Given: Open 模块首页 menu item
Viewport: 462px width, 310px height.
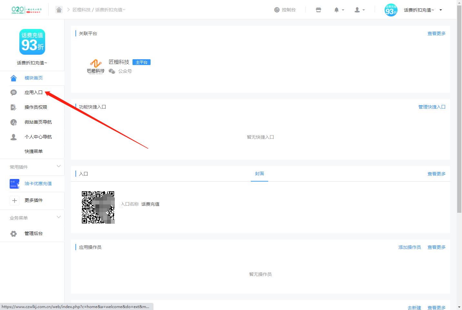Looking at the screenshot, I should [34, 78].
